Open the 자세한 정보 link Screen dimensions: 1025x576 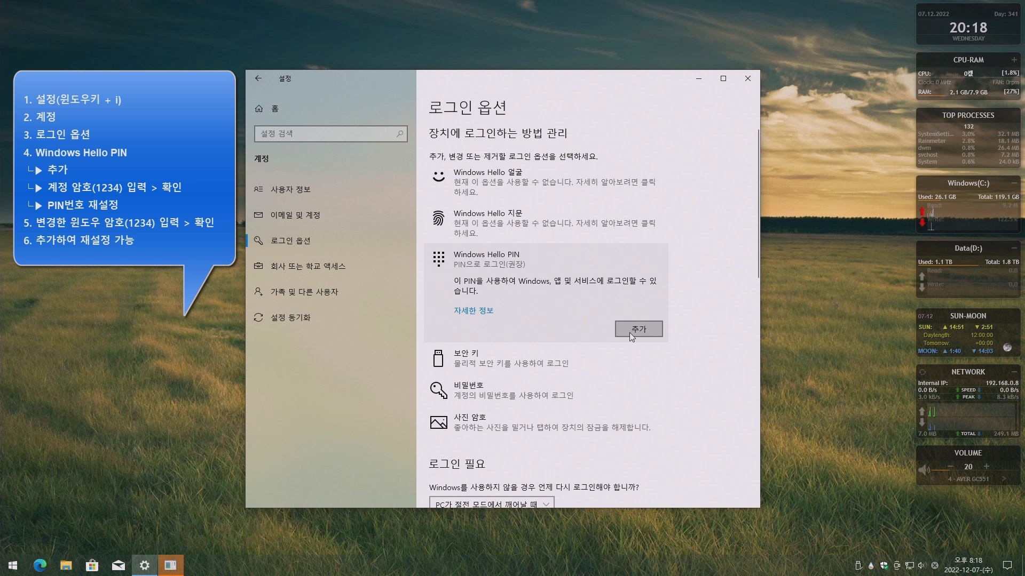pyautogui.click(x=473, y=310)
